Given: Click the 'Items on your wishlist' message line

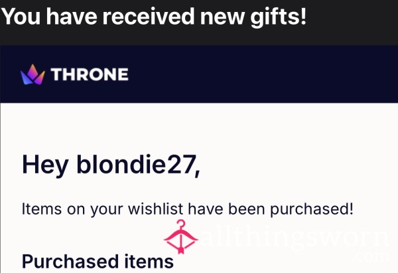Looking at the screenshot, I should coord(187,209).
